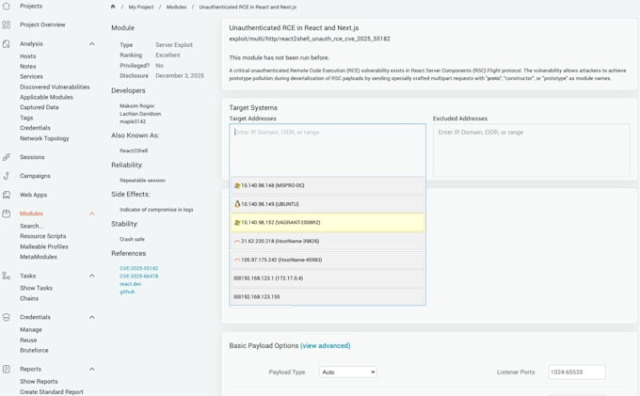
Task: Open Create Standard Report
Action: coord(52,392)
